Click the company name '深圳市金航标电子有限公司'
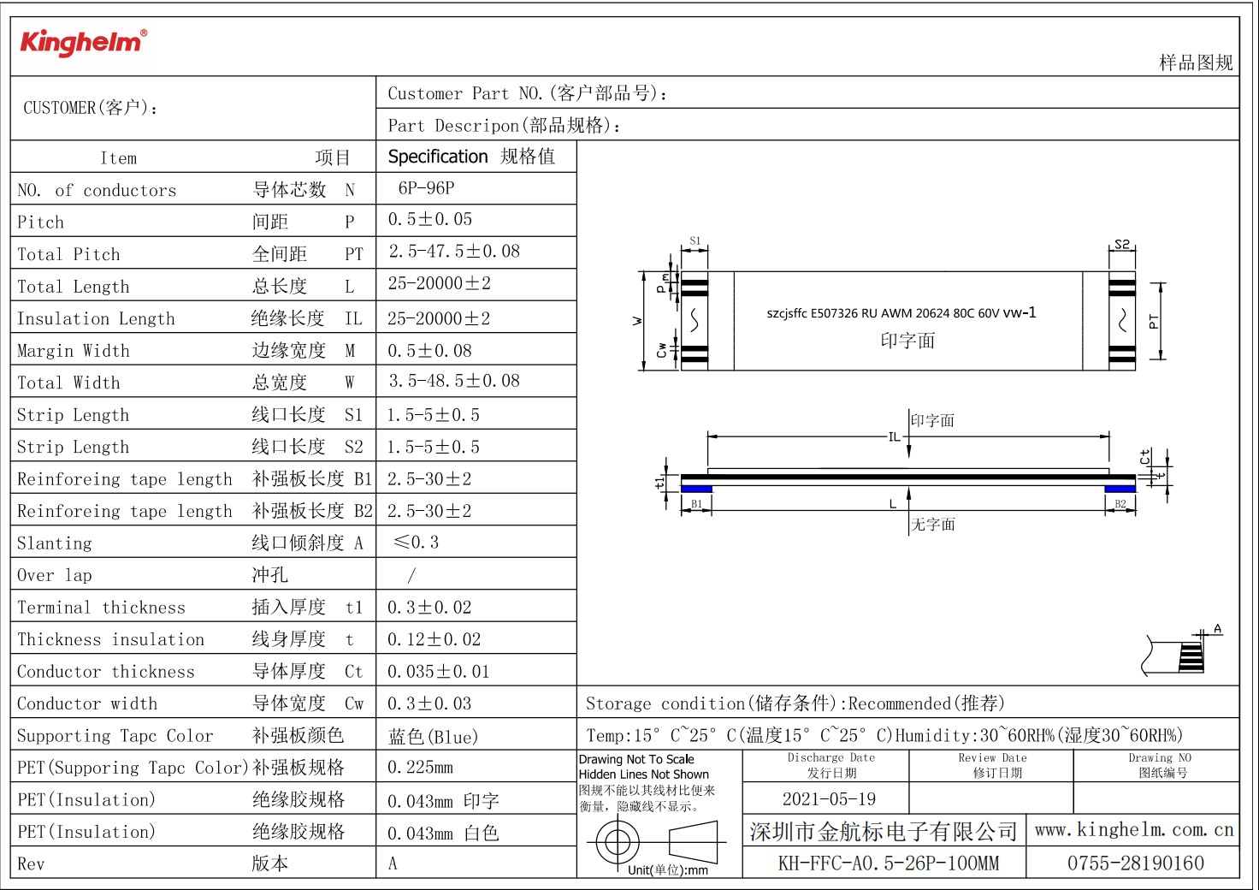Viewport: 1259px width, 890px height. [x=884, y=832]
